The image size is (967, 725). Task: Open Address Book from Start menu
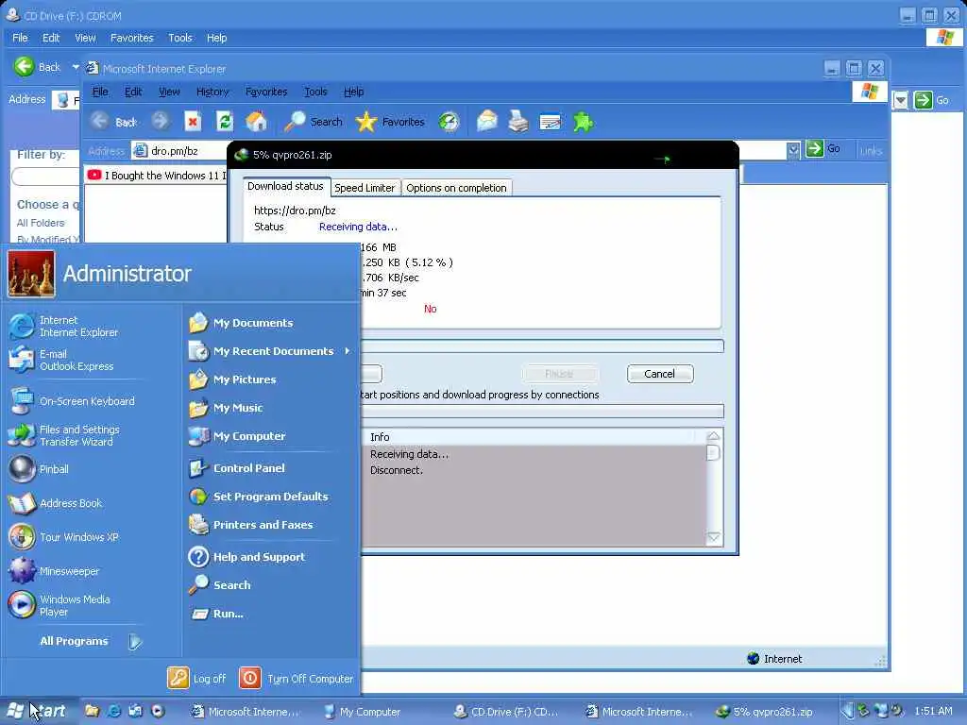click(56, 503)
